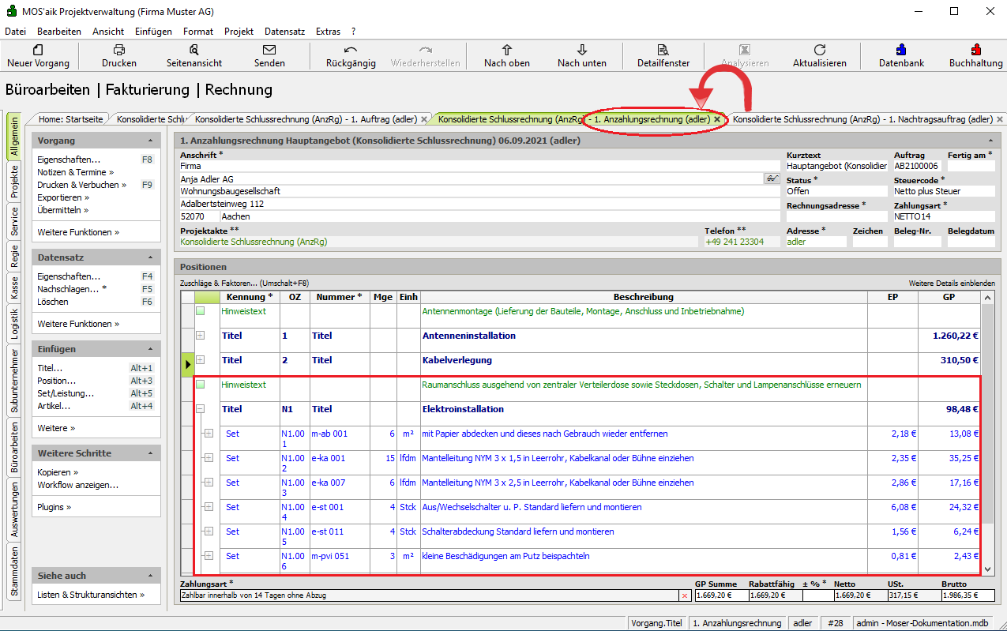Open the Buchhaltung toolbar icon
This screenshot has width=1007, height=631.
click(976, 50)
